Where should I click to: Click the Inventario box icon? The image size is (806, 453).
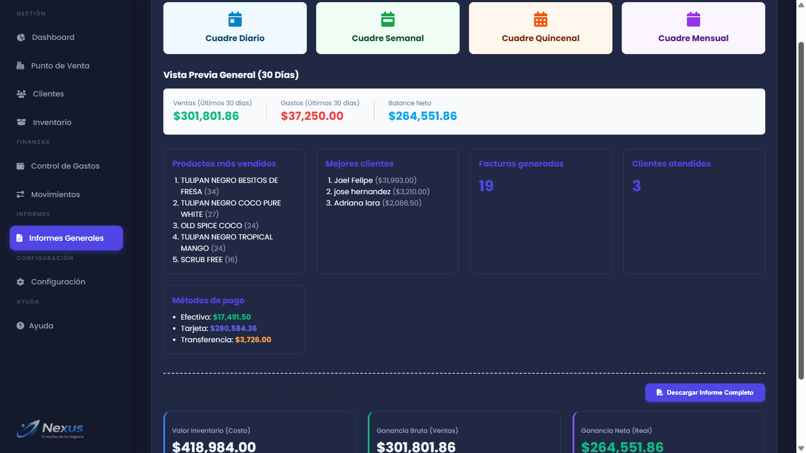pos(21,122)
